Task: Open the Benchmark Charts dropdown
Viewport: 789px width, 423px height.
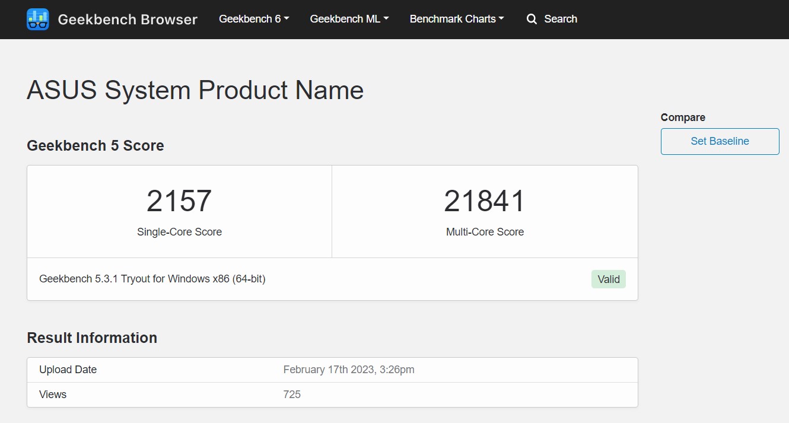Action: click(x=457, y=19)
